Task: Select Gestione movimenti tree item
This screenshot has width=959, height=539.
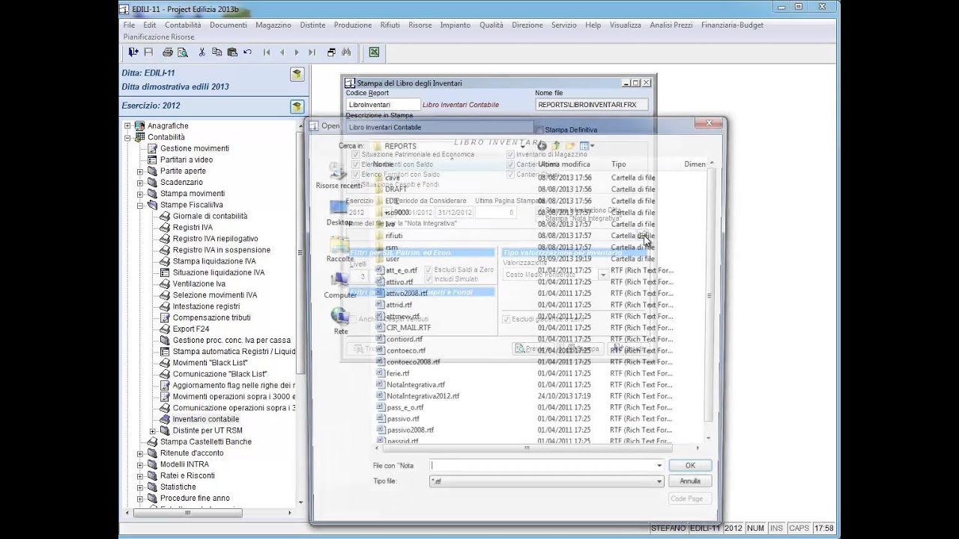Action: [x=195, y=148]
